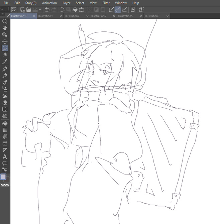Choose the Pen tool
Screen dimensions: 220x224
click(5, 69)
